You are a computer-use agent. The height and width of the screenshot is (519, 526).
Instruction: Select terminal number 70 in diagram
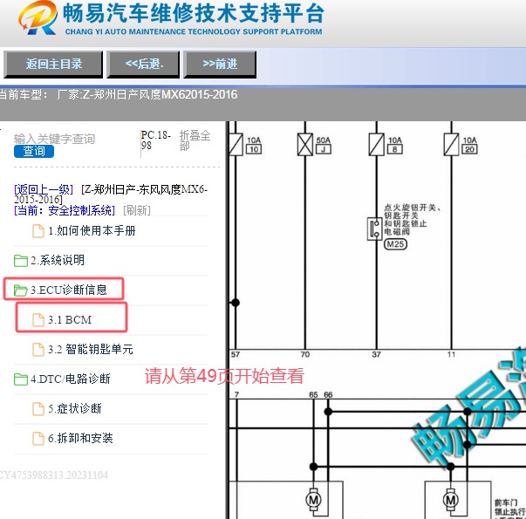(x=305, y=354)
